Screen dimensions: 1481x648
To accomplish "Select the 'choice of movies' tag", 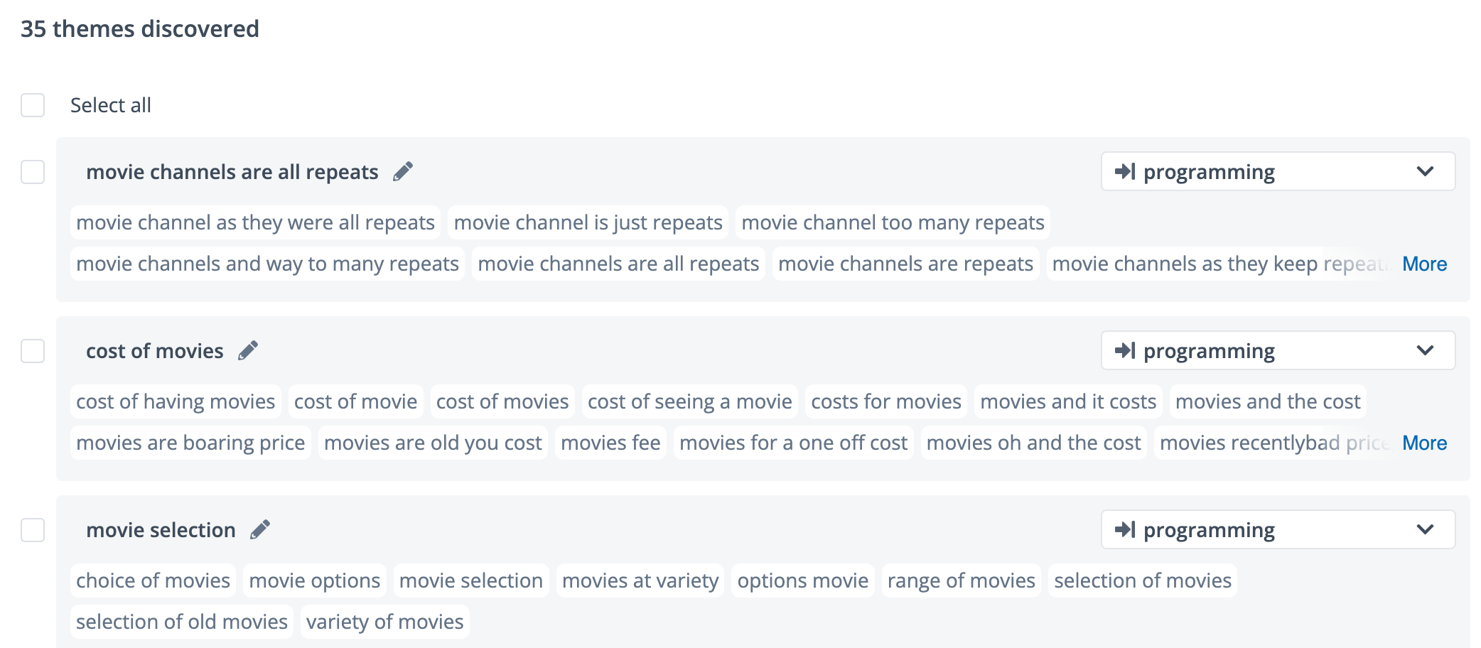I will (x=152, y=580).
